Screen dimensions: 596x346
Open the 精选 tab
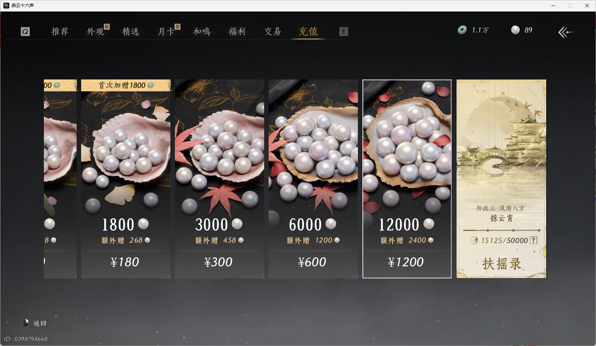(131, 32)
